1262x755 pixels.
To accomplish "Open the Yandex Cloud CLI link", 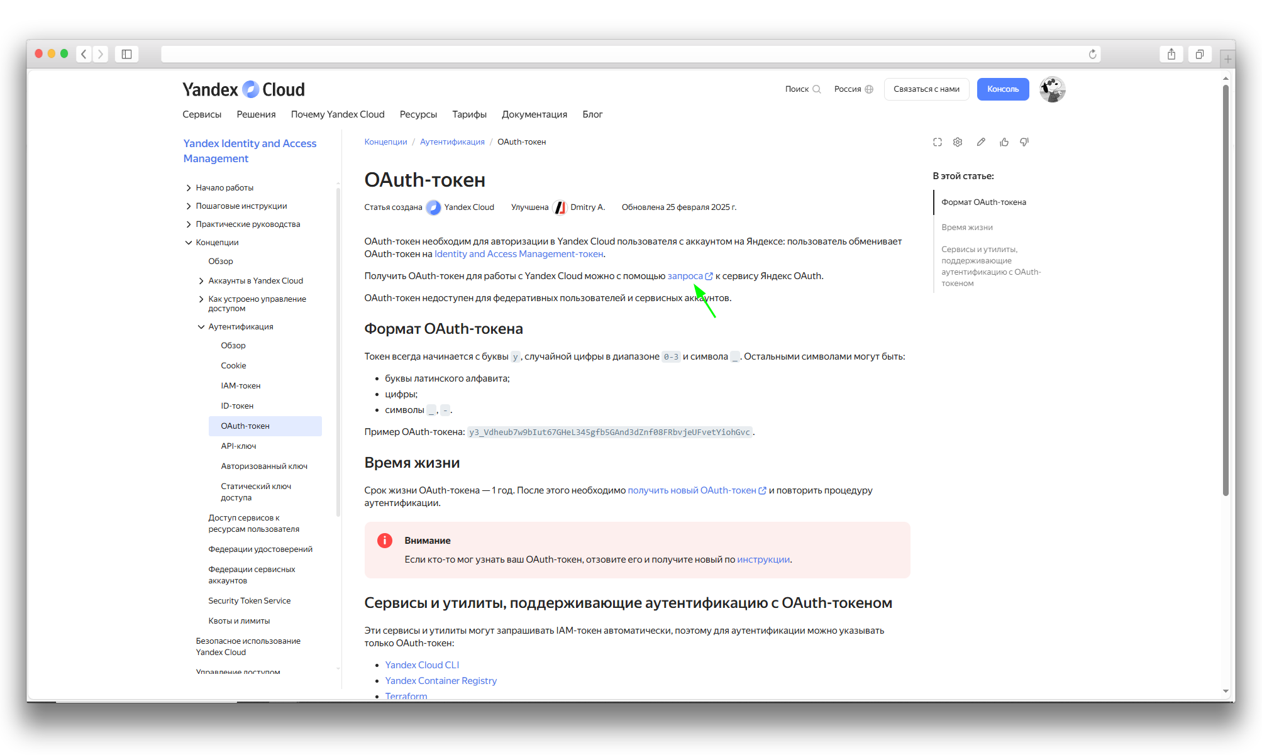I will pos(422,665).
